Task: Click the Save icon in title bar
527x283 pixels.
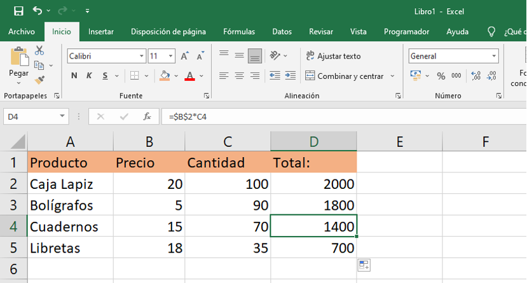Action: pyautogui.click(x=18, y=11)
